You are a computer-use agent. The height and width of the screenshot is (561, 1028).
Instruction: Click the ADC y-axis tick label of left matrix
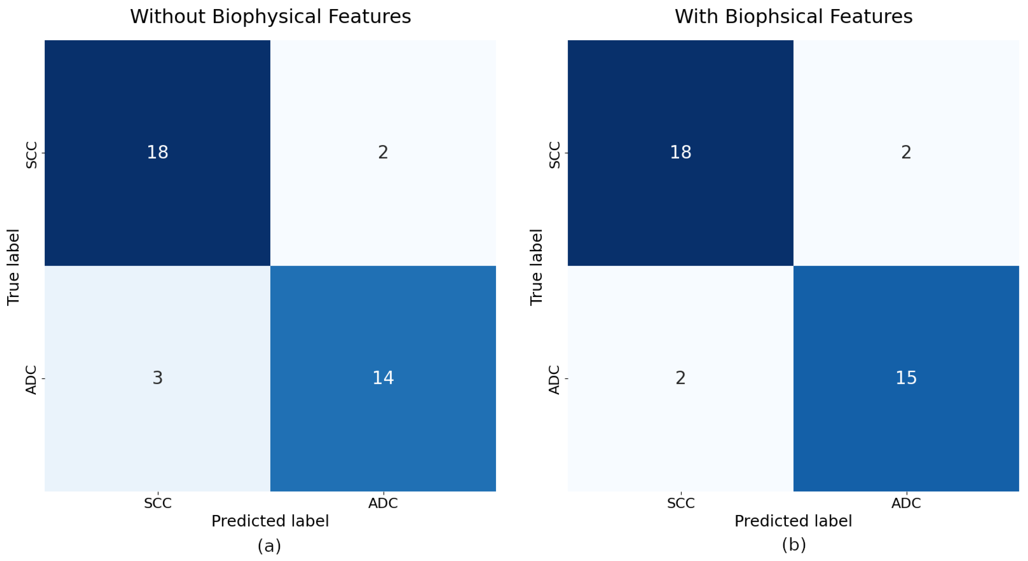click(31, 380)
